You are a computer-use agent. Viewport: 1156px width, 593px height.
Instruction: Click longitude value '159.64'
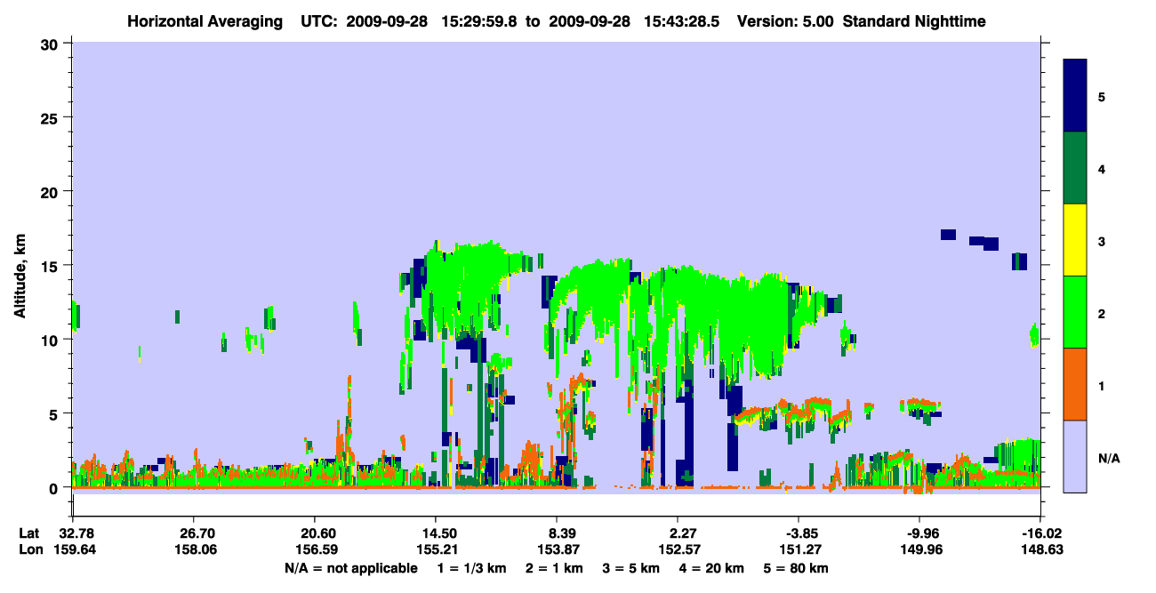73,550
